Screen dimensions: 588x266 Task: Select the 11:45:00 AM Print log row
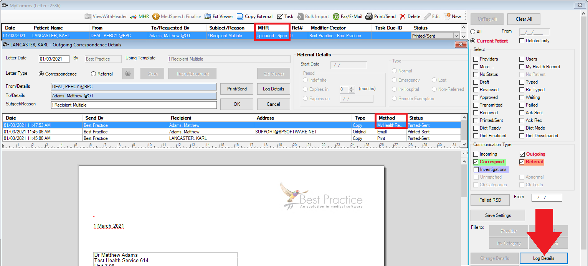click(231, 138)
